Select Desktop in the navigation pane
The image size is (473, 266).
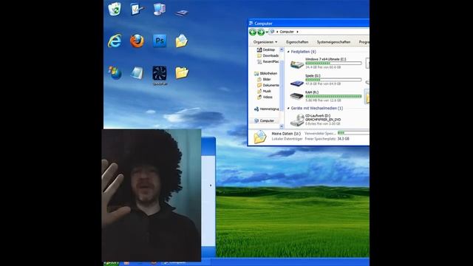266,50
